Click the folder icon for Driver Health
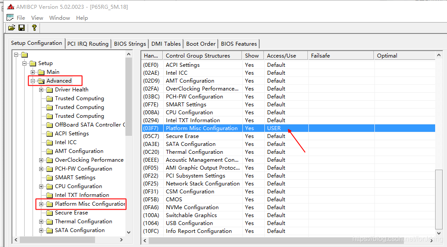The width and height of the screenshot is (447, 247). 50,90
